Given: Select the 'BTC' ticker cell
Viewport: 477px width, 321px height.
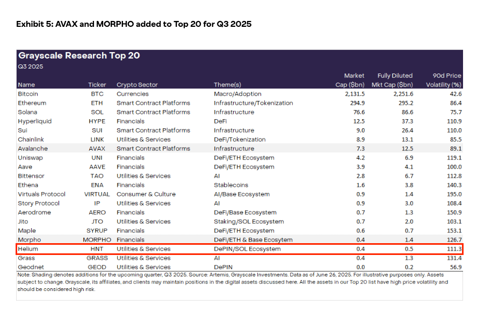Looking at the screenshot, I should [x=97, y=94].
